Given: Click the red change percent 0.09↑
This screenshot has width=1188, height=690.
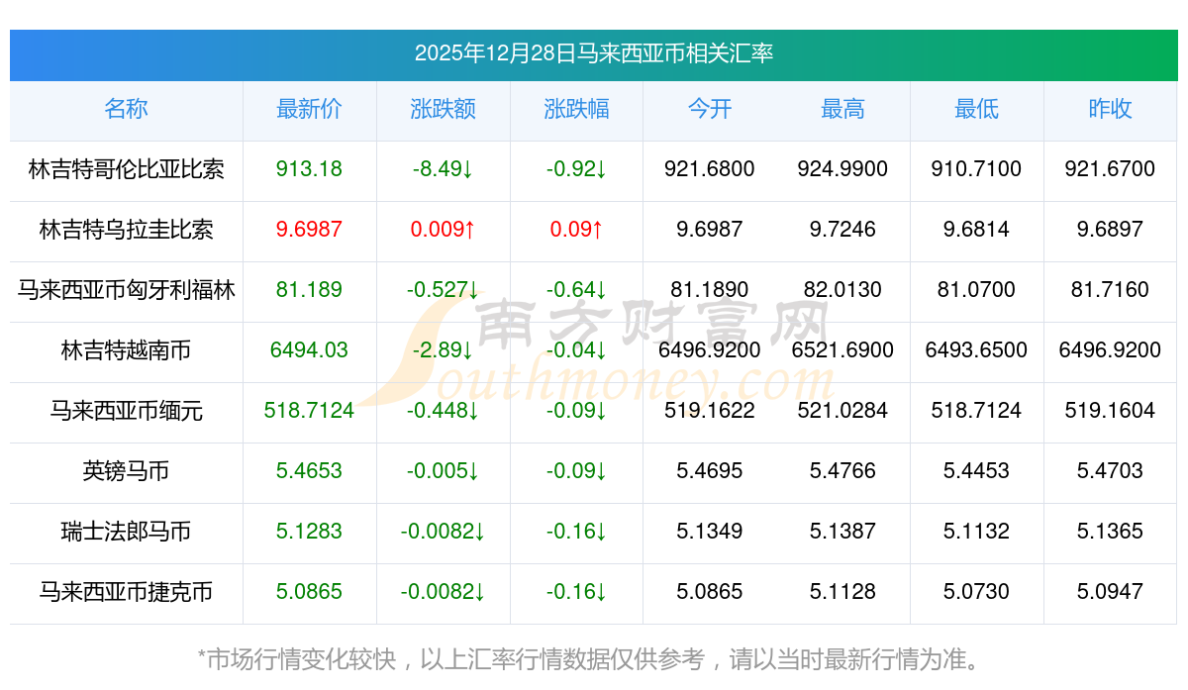Looking at the screenshot, I should tap(576, 230).
